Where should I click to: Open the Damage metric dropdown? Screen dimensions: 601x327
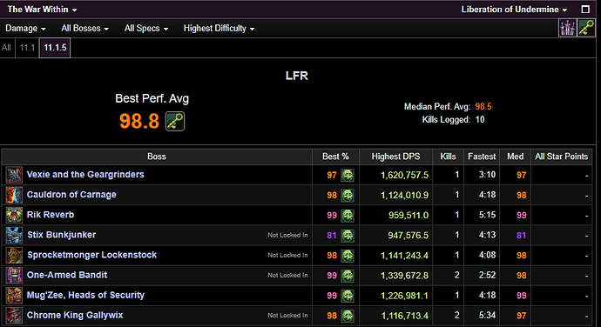[x=25, y=29]
